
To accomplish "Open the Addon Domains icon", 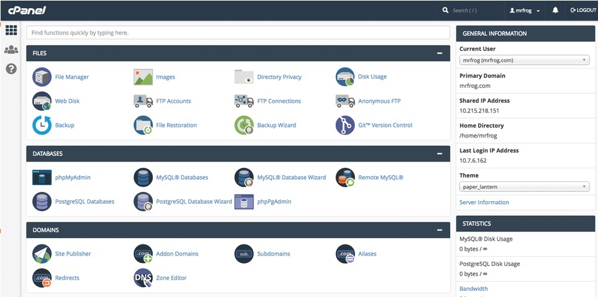I will pyautogui.click(x=143, y=254).
